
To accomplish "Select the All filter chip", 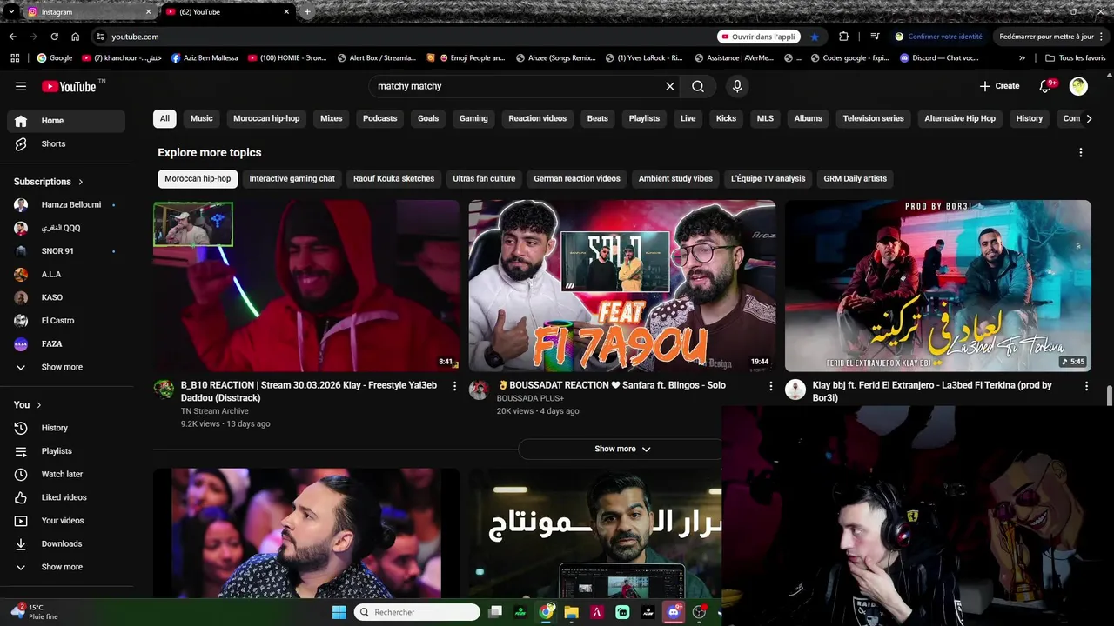I will tap(164, 118).
